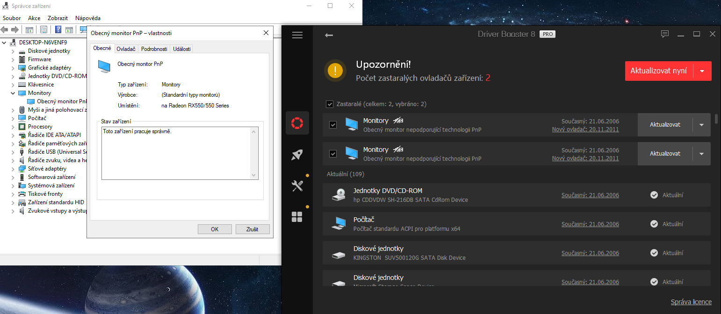This screenshot has width=721, height=314.
Task: Open the Action Center grid icon
Action: click(x=297, y=217)
